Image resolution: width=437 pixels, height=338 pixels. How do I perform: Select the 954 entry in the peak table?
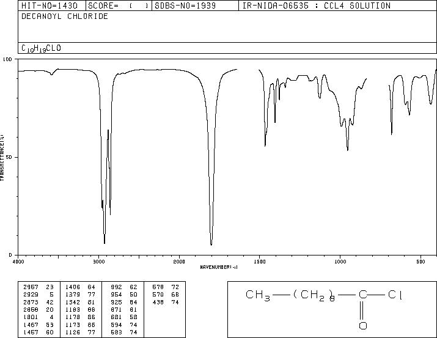124,295
